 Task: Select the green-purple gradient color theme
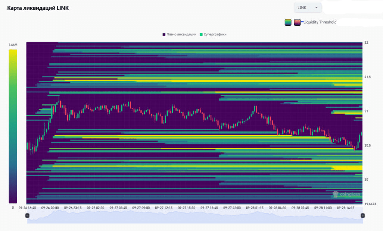(288, 22)
